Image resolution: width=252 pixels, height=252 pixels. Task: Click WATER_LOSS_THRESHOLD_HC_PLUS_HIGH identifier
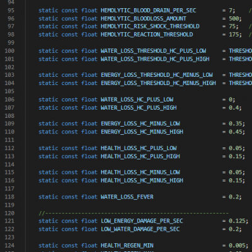(x=155, y=59)
